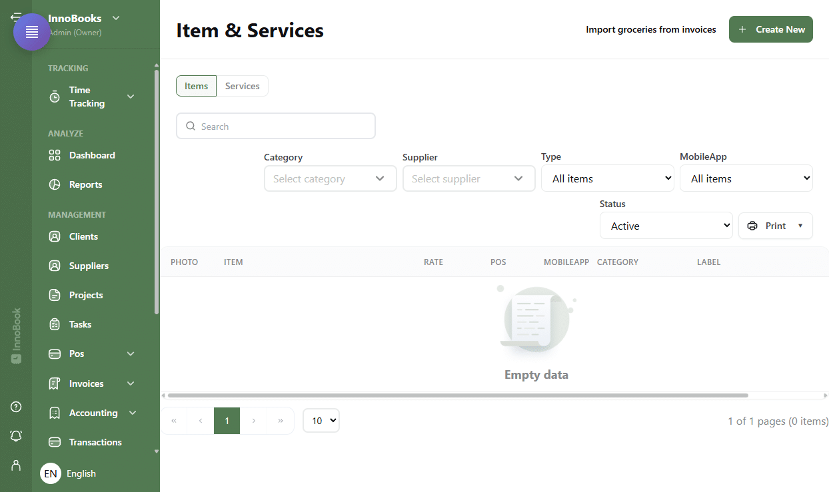Go to previous page arrow
This screenshot has height=492, width=829.
(x=201, y=421)
